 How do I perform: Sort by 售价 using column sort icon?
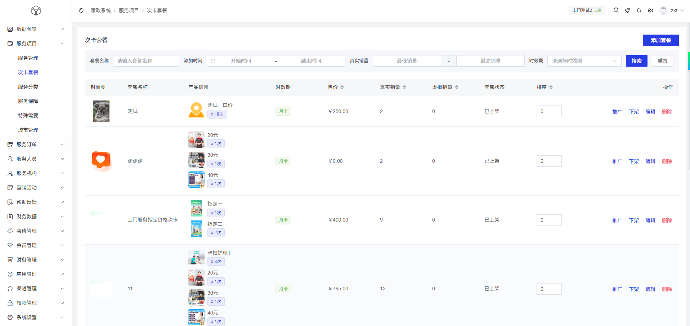click(342, 87)
